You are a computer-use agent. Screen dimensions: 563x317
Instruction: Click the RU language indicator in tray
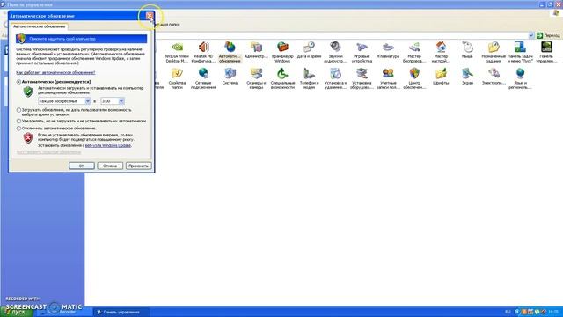[x=508, y=312]
